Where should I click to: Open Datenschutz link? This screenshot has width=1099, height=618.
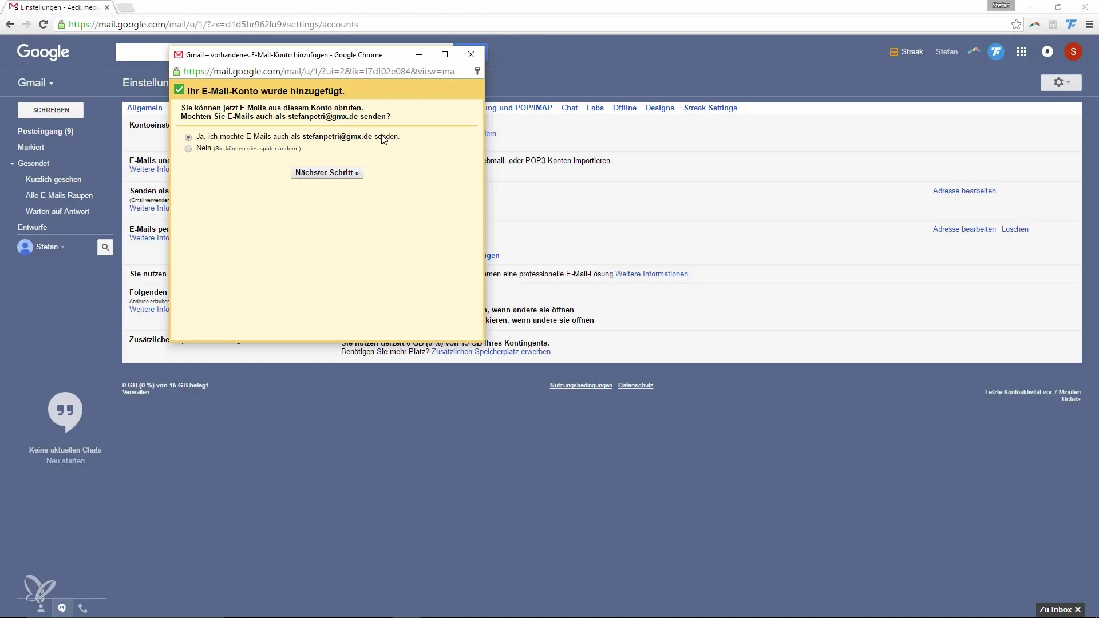[635, 386]
